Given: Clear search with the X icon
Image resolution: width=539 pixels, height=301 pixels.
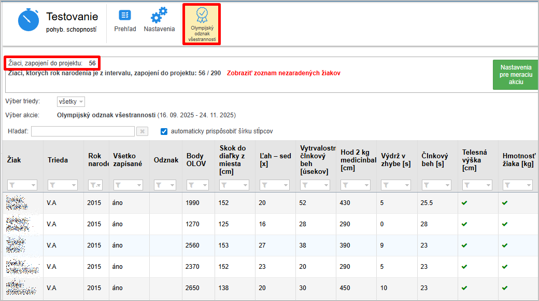Looking at the screenshot, I should pos(142,132).
